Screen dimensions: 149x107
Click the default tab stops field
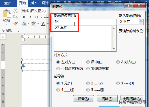tap(129, 22)
